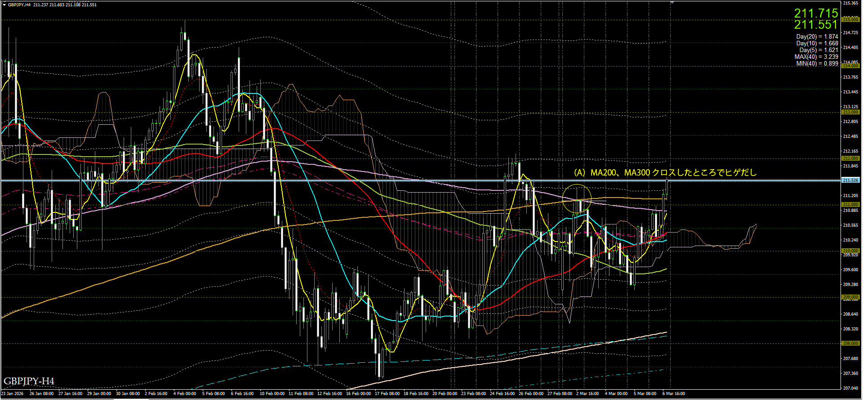863x400 pixels.
Task: Click the green 211.715 price display
Action: click(816, 13)
